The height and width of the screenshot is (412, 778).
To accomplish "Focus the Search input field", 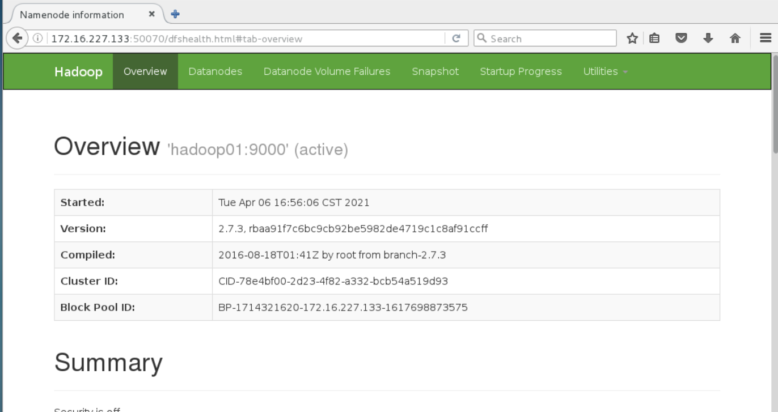I will pos(545,39).
